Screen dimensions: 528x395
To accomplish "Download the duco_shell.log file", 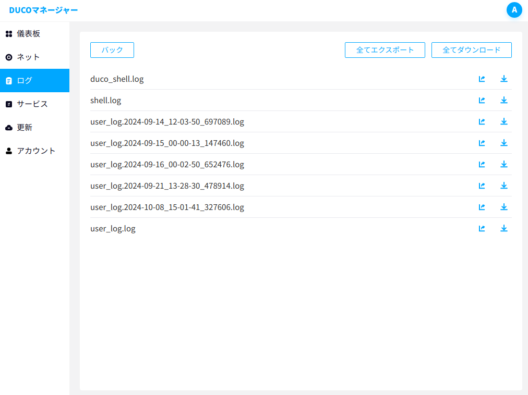I will [x=504, y=79].
